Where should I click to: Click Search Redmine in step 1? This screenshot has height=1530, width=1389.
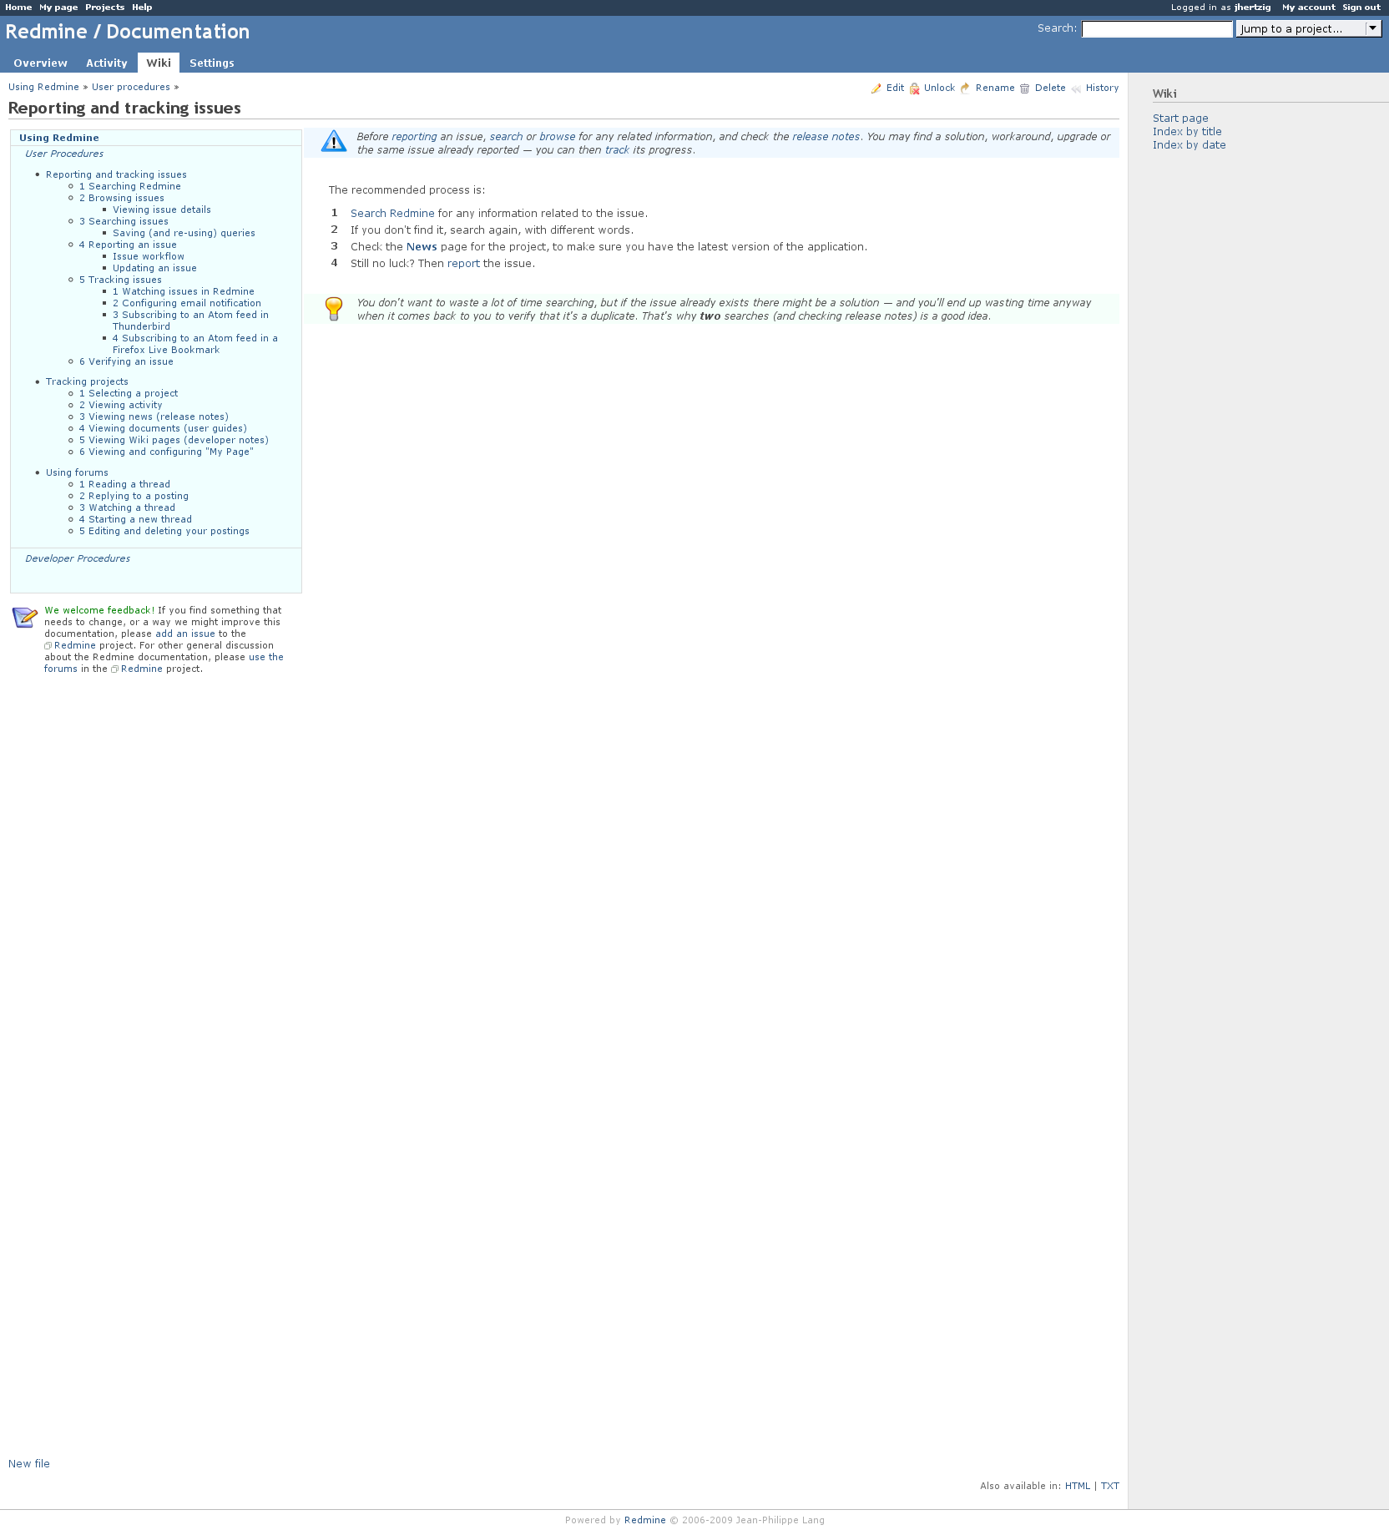[392, 214]
